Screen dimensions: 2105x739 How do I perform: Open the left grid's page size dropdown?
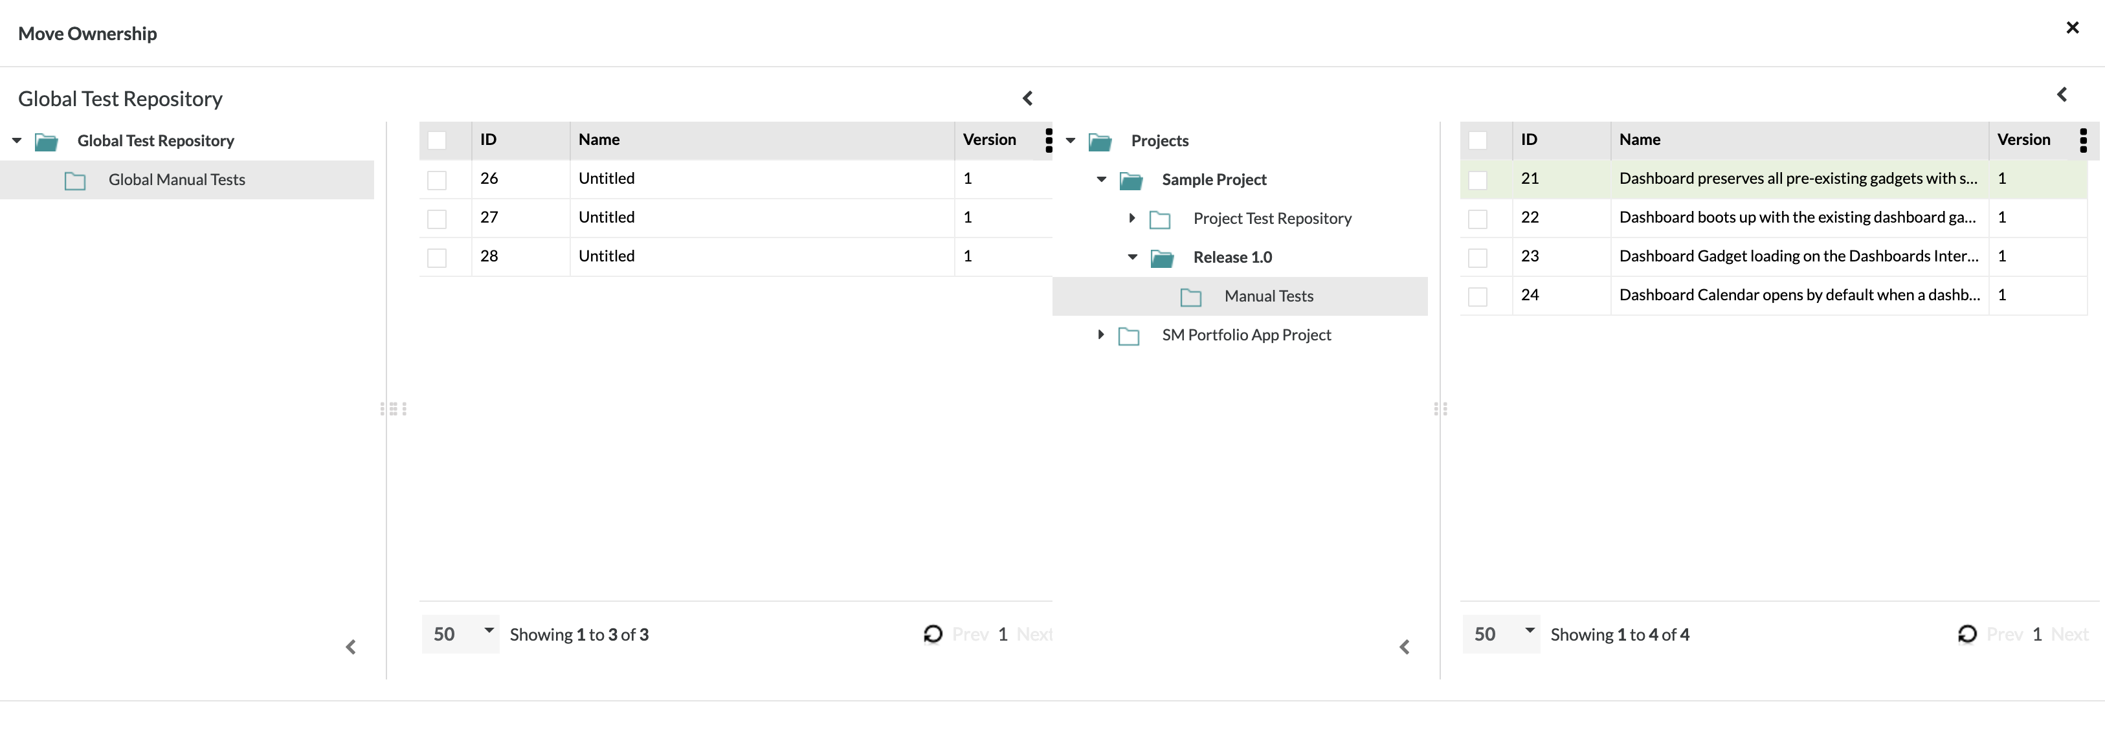[460, 634]
